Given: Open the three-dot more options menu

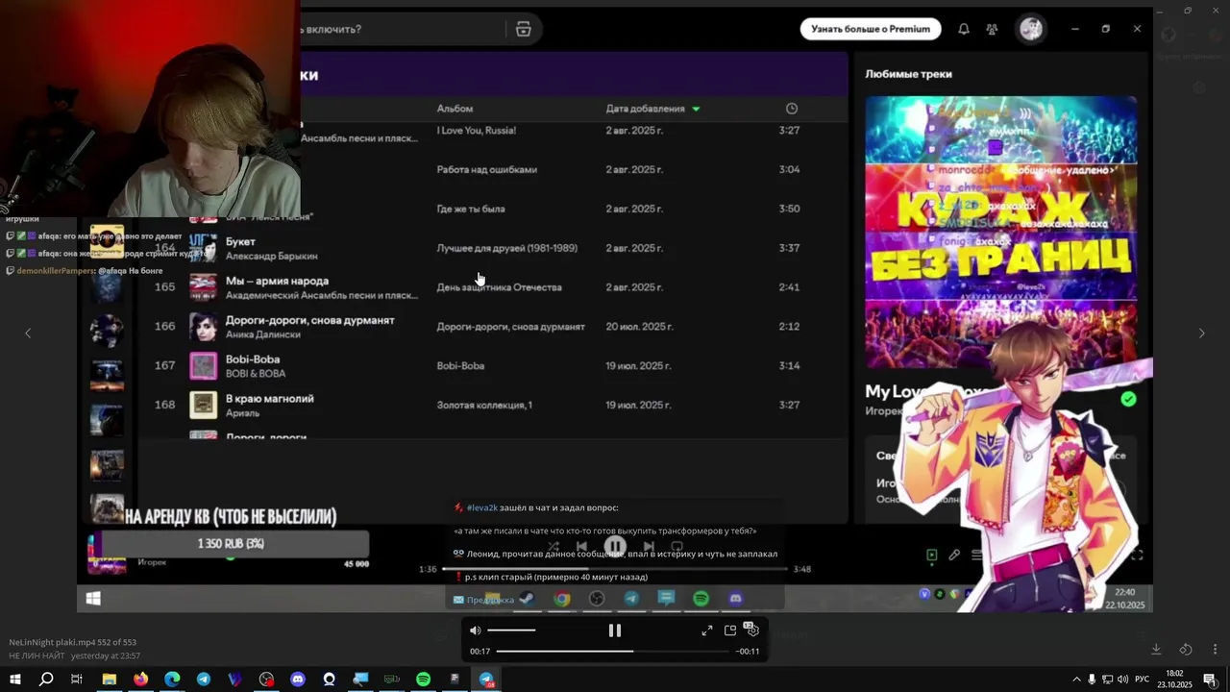Looking at the screenshot, I should [1216, 650].
